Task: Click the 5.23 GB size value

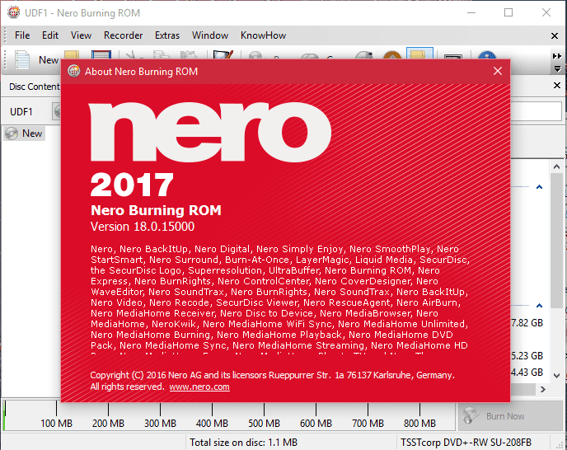Action: tap(527, 355)
